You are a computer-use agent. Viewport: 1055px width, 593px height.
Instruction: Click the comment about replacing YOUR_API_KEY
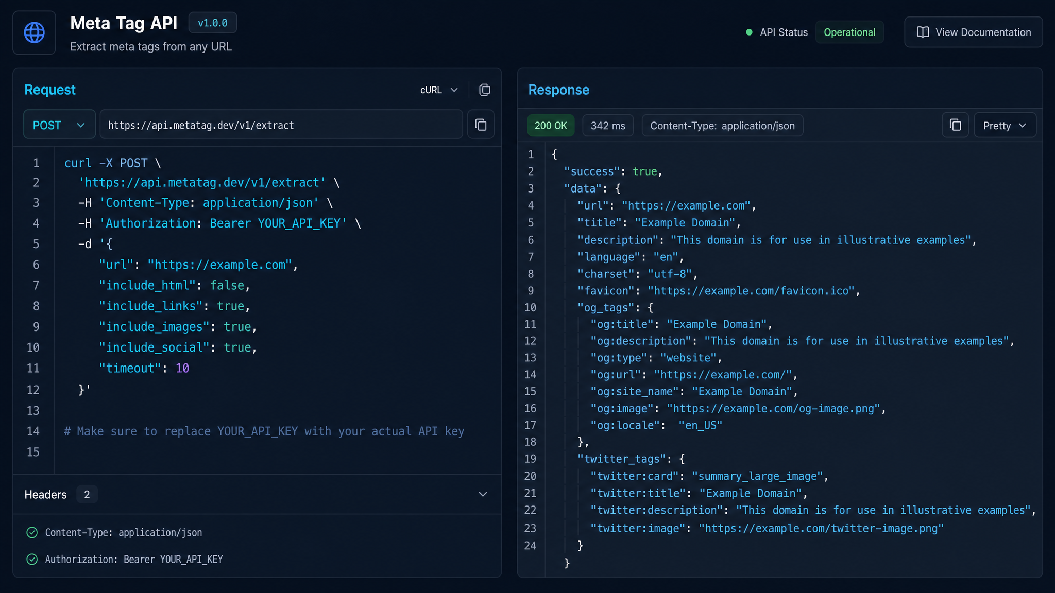[x=264, y=431]
